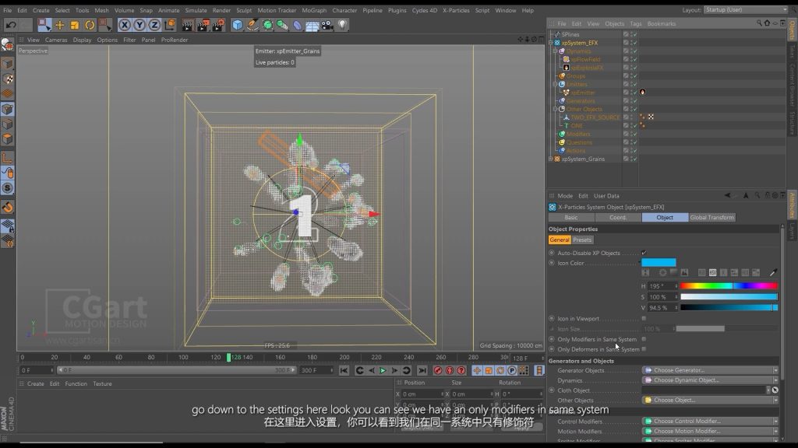The height and width of the screenshot is (448, 798).
Task: Click the green Play Forwards button
Action: [383, 370]
